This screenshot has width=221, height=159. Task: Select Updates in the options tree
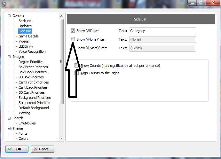click(25, 26)
